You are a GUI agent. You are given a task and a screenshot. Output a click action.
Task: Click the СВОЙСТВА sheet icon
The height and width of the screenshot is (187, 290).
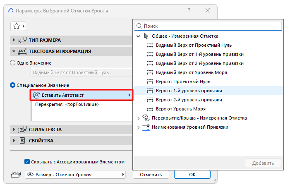point(22,141)
